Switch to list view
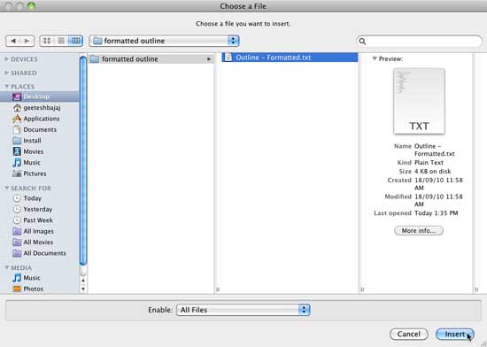The image size is (487, 347). coord(61,41)
